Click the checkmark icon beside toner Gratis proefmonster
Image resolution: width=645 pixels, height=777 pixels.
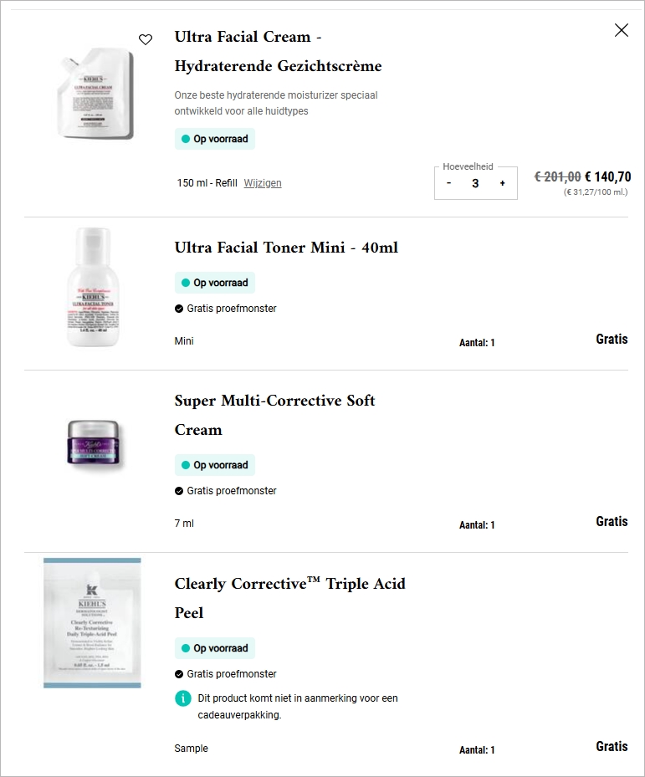pyautogui.click(x=179, y=309)
